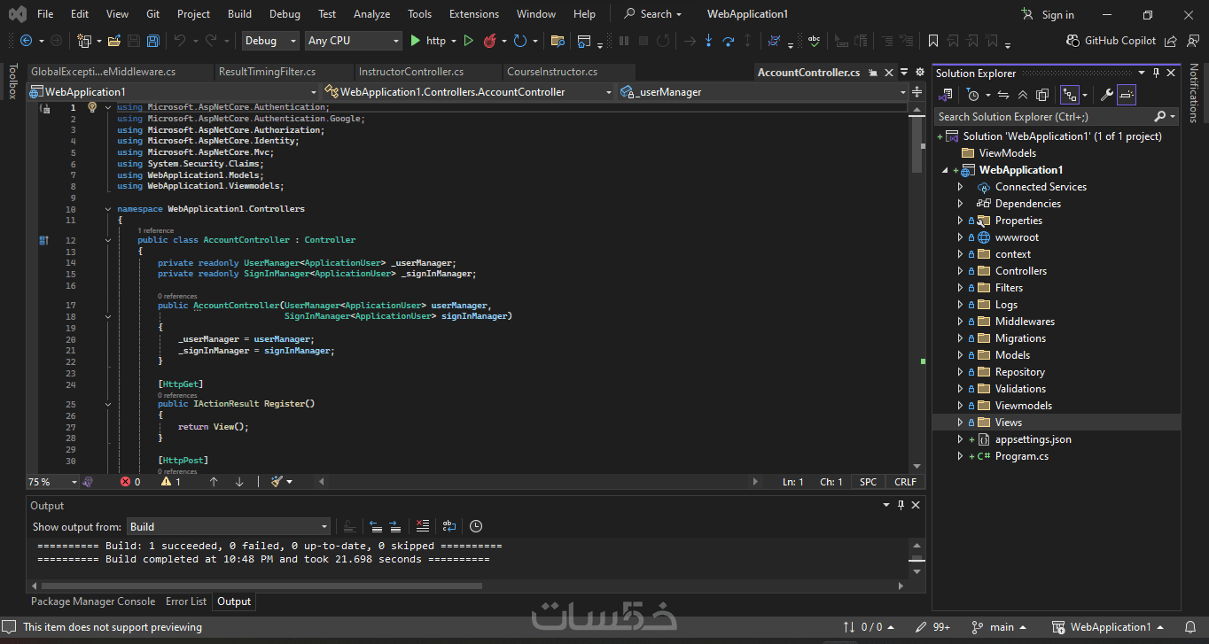Screen dimensions: 1209x644
Task: Toggle bookmark on the current line
Action: [x=932, y=41]
